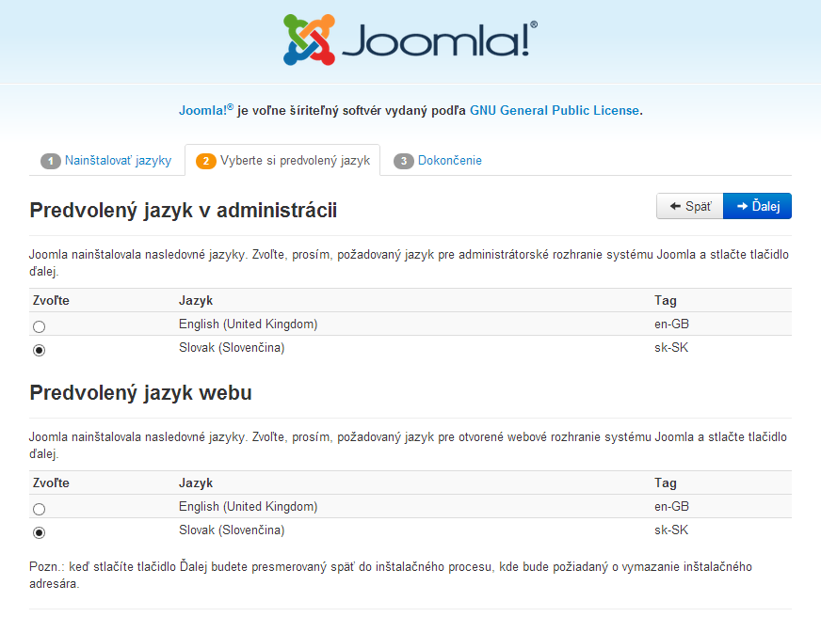Click English (United Kingdom) under website language
The width and height of the screenshot is (821, 617).
click(x=249, y=507)
